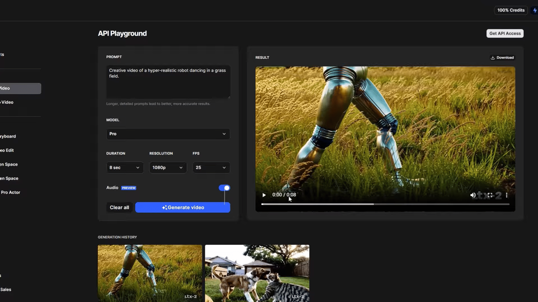
Task: Open the dog and cat history thumbnail
Action: click(x=257, y=273)
